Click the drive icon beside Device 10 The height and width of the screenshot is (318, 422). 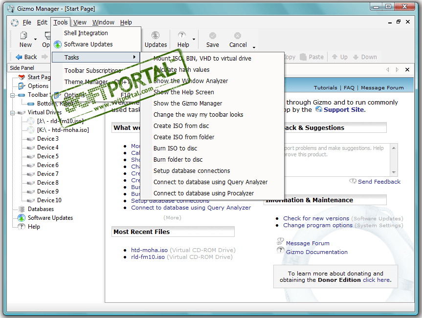pos(31,200)
